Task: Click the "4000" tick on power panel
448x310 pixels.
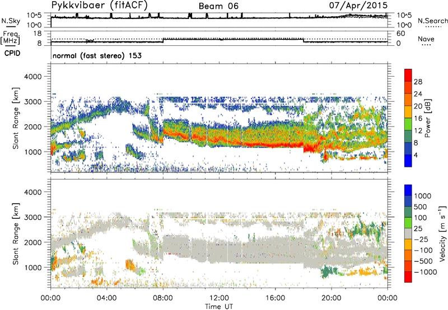Action: (33, 77)
